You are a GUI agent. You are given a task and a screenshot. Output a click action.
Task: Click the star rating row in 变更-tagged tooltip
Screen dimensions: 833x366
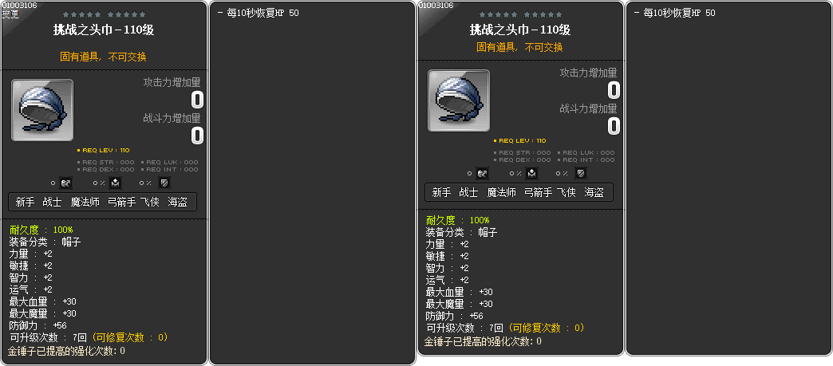(x=104, y=15)
